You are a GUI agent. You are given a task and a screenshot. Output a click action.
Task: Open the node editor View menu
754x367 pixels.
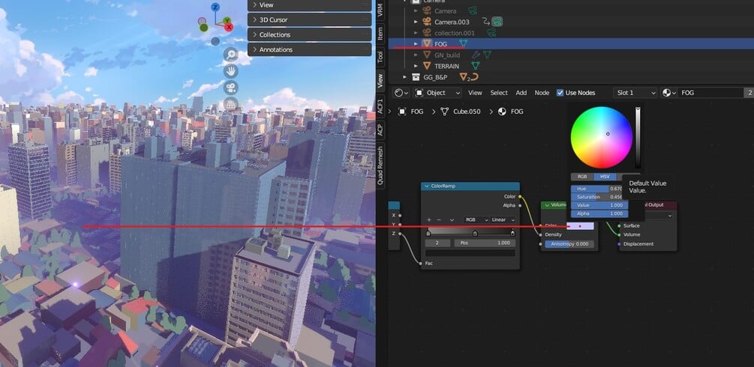475,93
